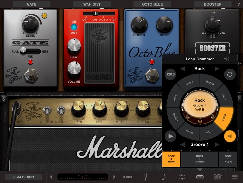Select the MAIN B drum segment
The width and height of the screenshot is (243, 183).
[210, 83]
